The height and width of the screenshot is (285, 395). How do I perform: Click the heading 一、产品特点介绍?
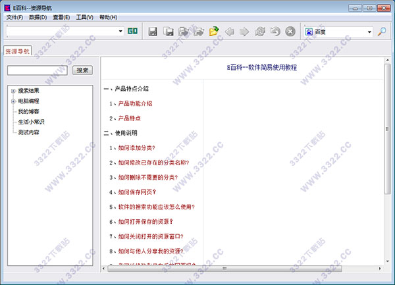point(126,89)
